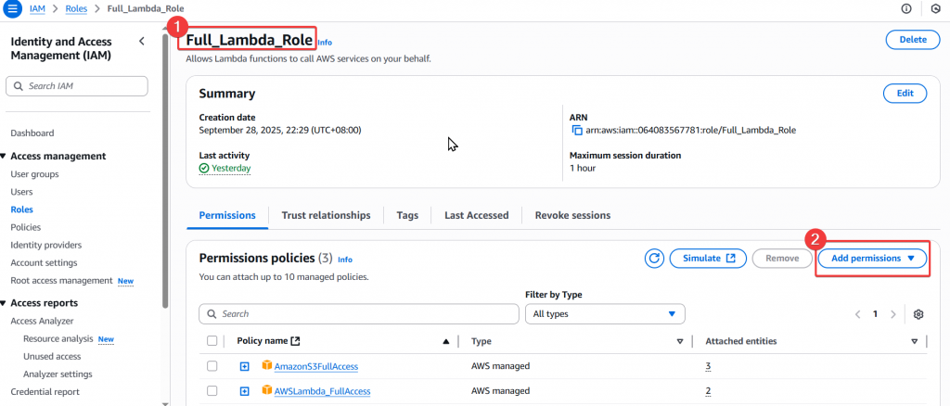Click Info link beside Permissions policies
This screenshot has height=406, width=950.
tap(345, 260)
